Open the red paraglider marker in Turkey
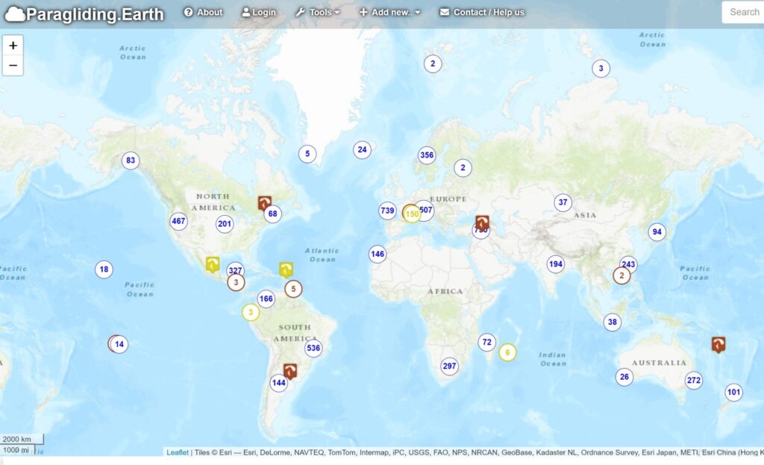The height and width of the screenshot is (465, 764). click(x=483, y=222)
